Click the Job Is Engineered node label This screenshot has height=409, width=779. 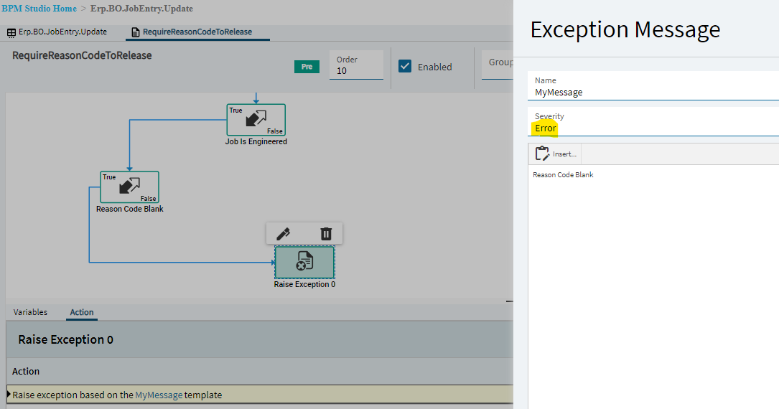(256, 141)
